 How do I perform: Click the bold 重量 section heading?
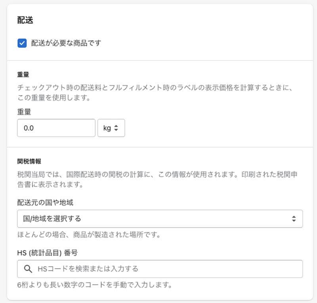pyautogui.click(x=24, y=74)
